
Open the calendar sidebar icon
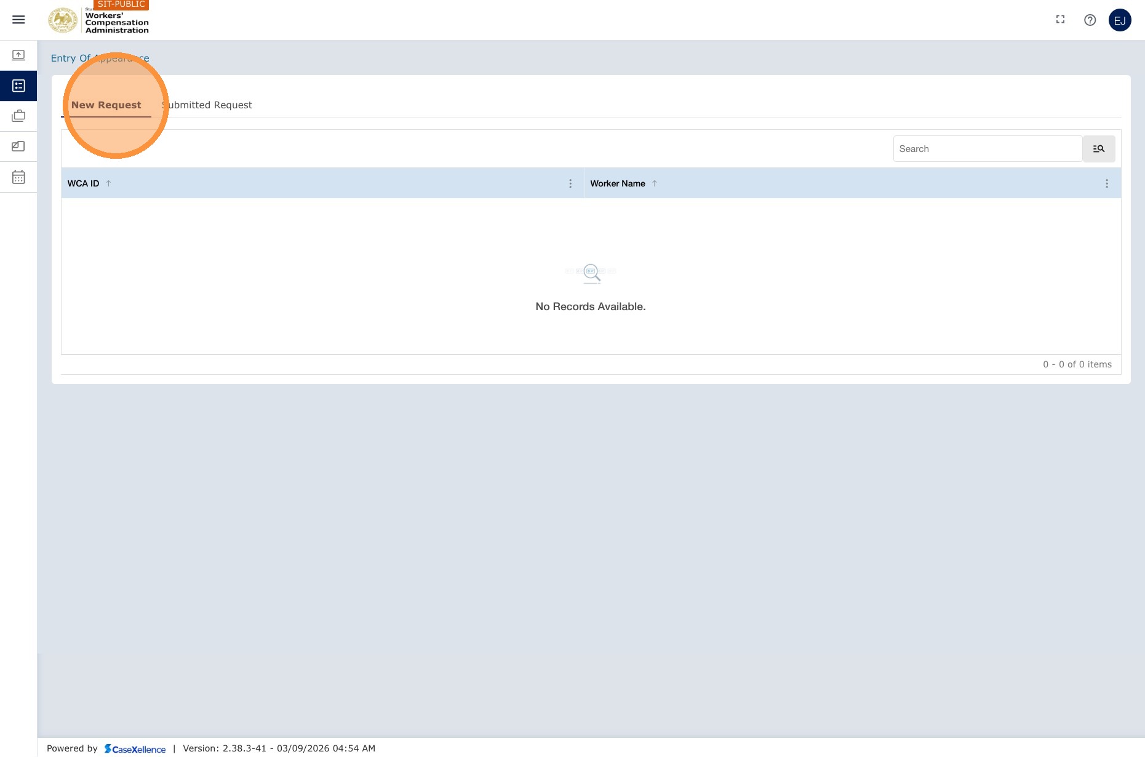point(18,177)
